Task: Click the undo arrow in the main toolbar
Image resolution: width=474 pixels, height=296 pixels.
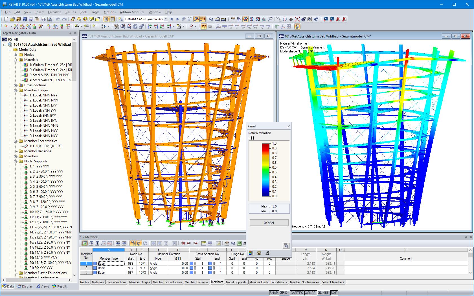Action: coord(58,19)
